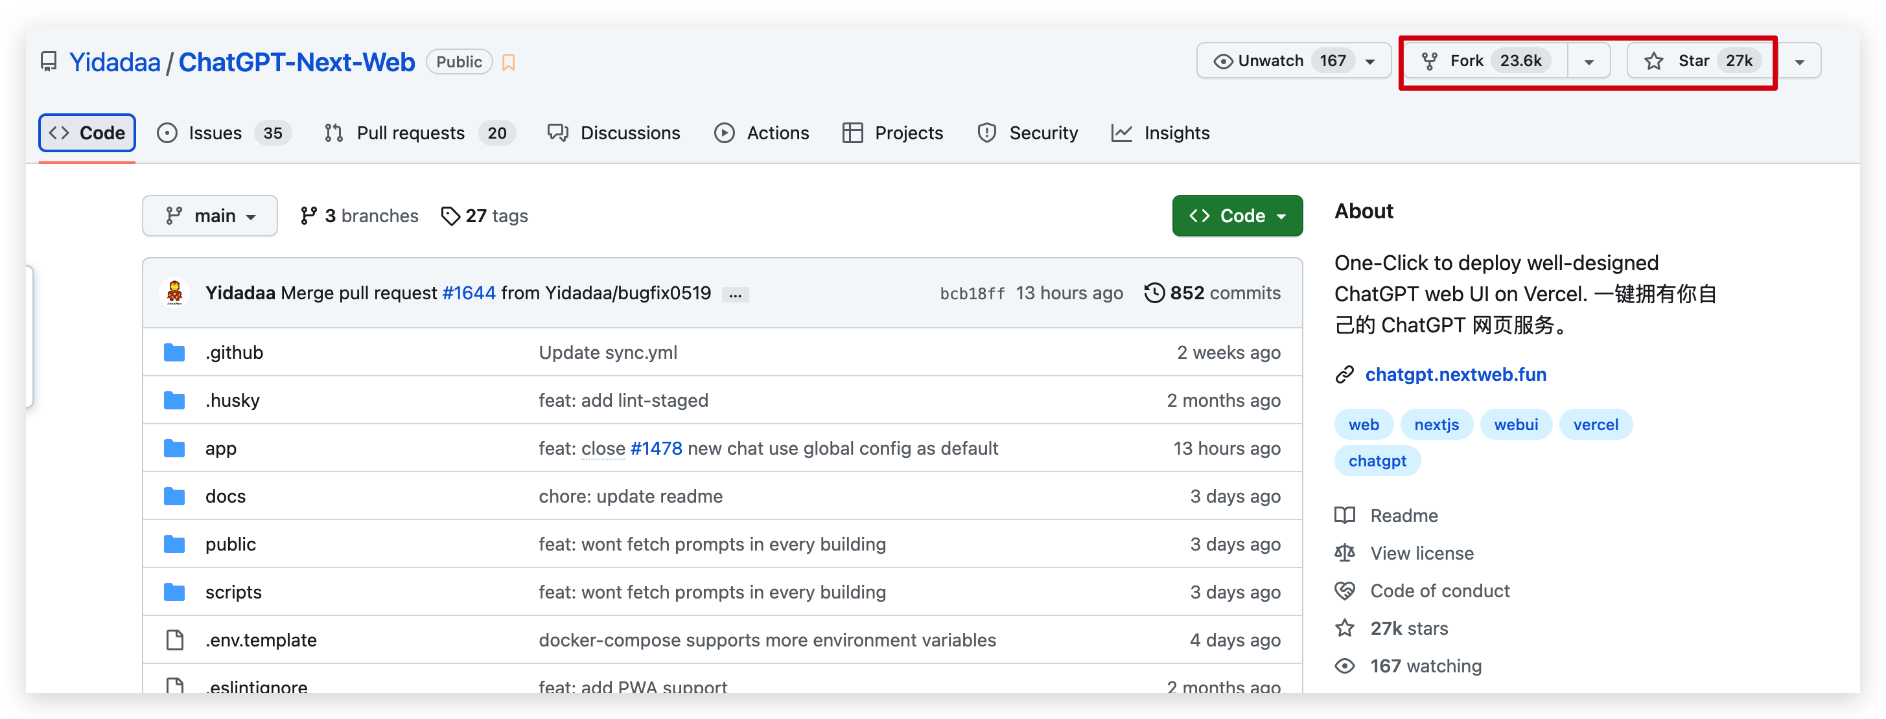Open the Yidadaa owner profile link

point(115,62)
